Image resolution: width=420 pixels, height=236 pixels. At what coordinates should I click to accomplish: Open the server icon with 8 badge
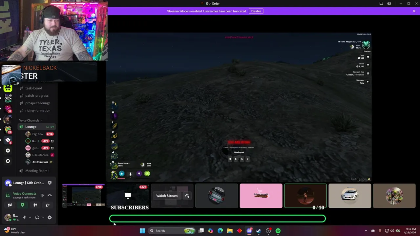(x=8, y=140)
